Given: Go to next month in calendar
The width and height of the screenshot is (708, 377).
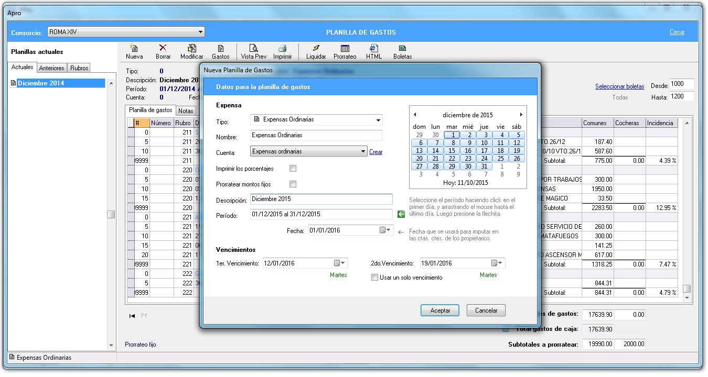Looking at the screenshot, I should pyautogui.click(x=521, y=115).
